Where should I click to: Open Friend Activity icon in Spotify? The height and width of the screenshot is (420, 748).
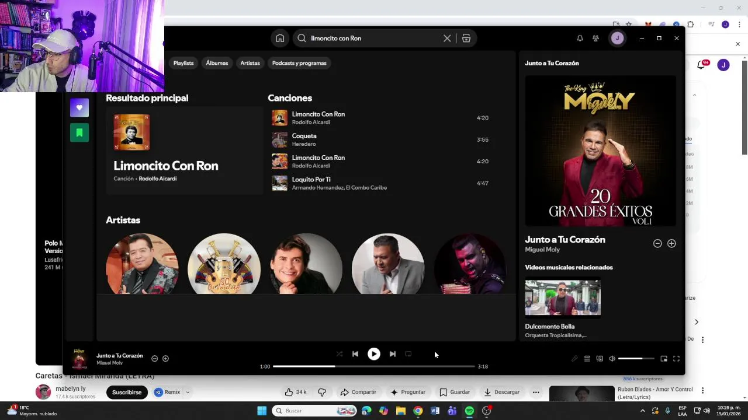[x=595, y=38]
